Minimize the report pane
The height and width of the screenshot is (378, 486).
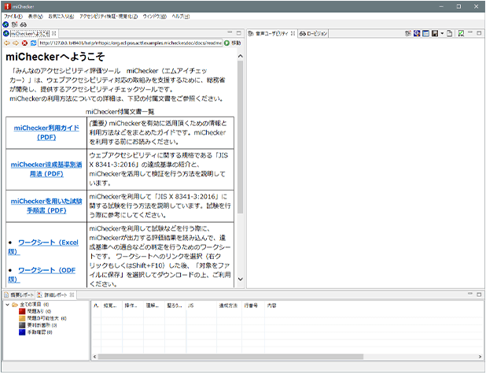tap(470, 293)
